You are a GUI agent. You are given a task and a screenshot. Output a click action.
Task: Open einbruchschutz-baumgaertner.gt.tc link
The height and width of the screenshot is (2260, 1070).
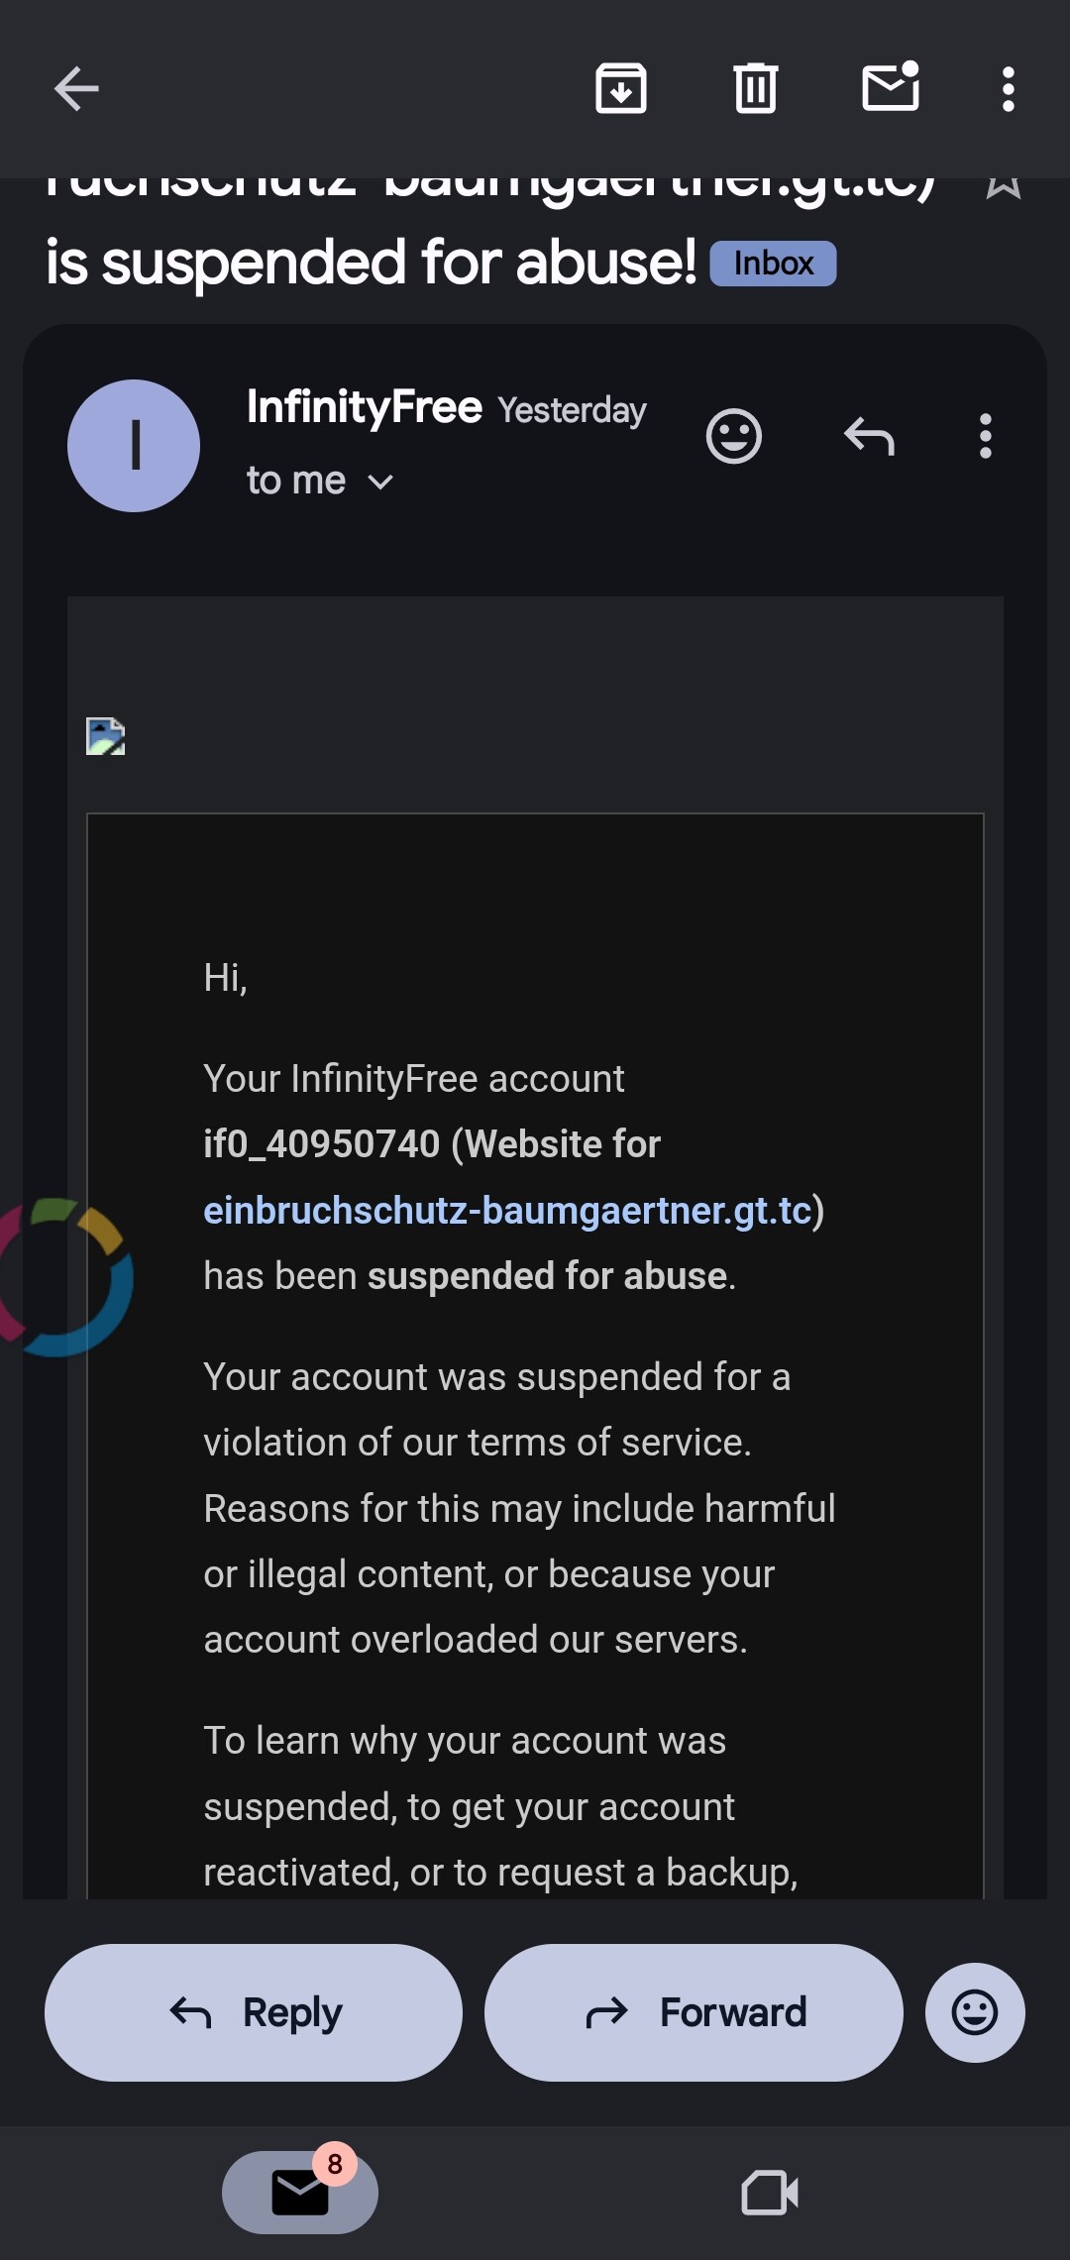click(x=507, y=1211)
